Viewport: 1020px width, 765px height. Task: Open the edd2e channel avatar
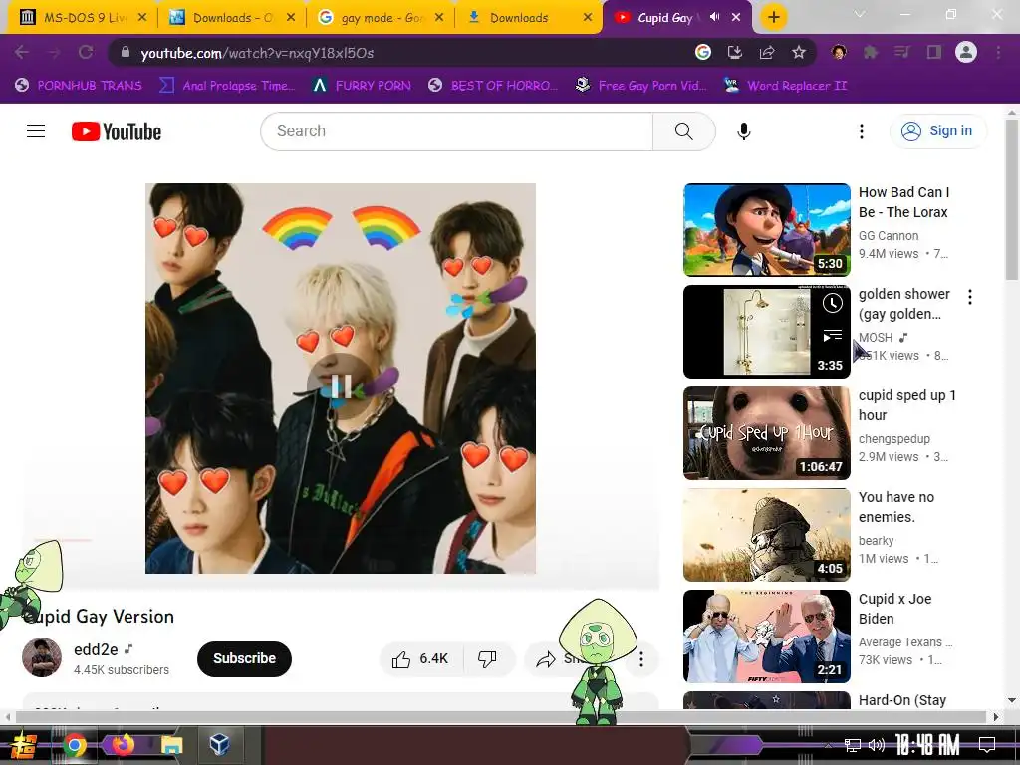(42, 657)
